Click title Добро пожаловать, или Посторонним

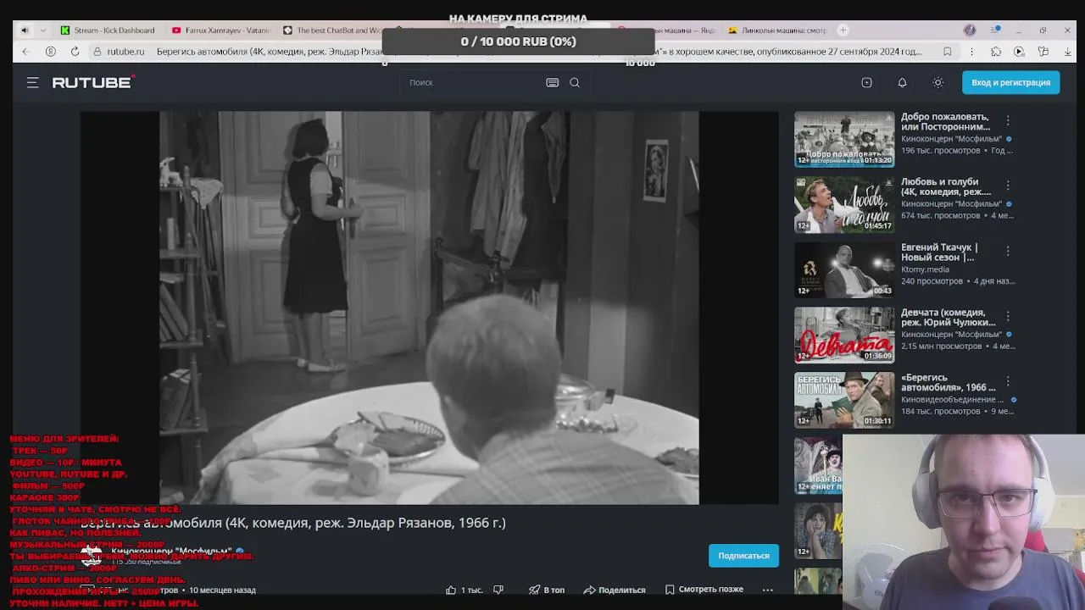(x=945, y=122)
